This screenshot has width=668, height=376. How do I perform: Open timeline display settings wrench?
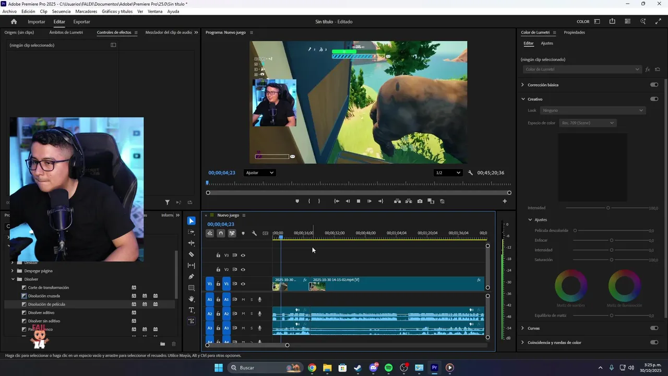pos(254,233)
